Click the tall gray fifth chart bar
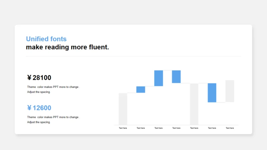The image size is (267, 150). click(194, 104)
